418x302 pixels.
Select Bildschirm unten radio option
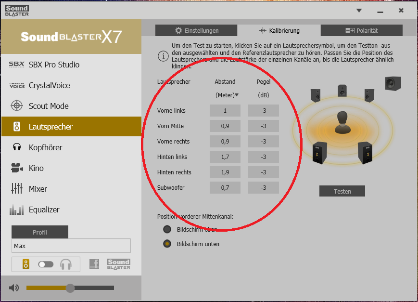(x=167, y=244)
